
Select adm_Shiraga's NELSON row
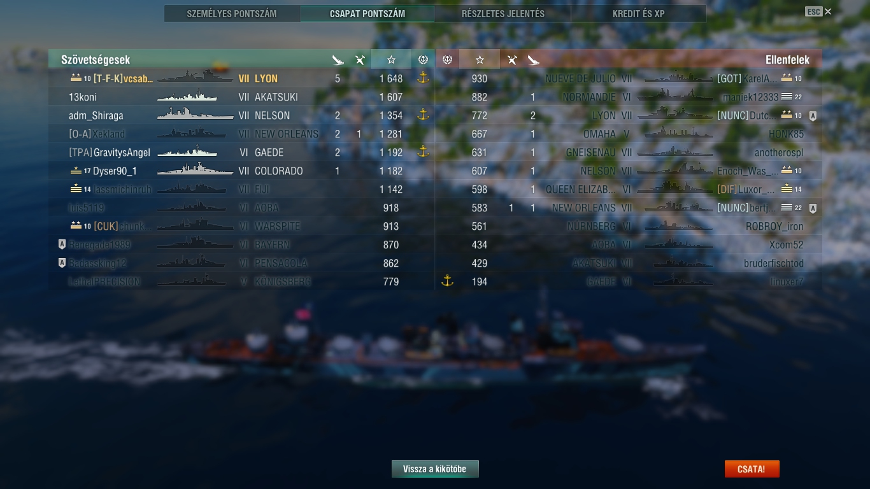[241, 115]
